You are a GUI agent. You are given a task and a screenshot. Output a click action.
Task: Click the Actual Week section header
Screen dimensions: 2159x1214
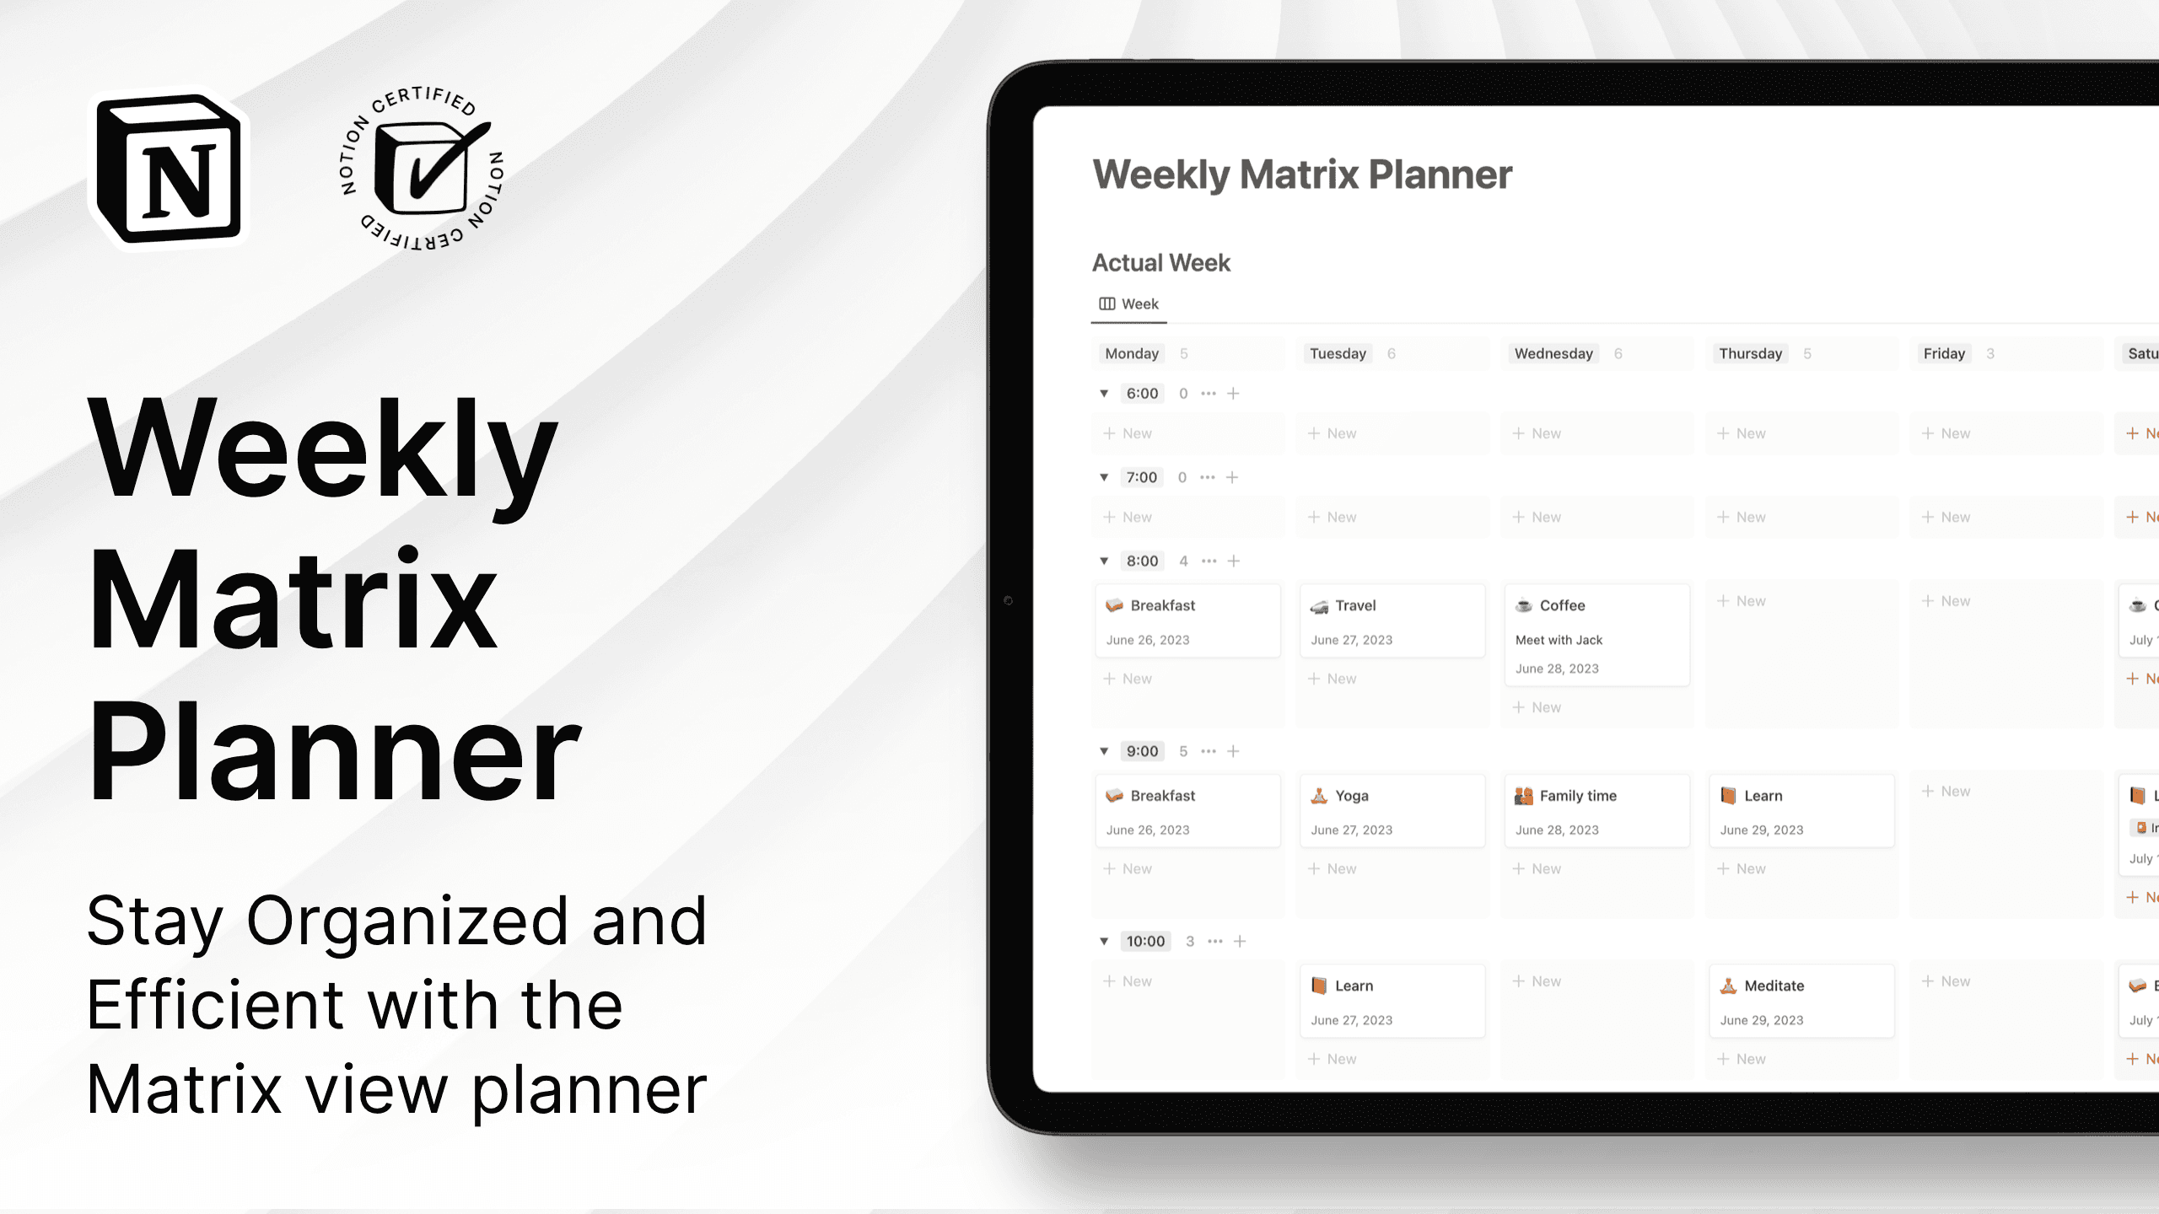pyautogui.click(x=1164, y=262)
